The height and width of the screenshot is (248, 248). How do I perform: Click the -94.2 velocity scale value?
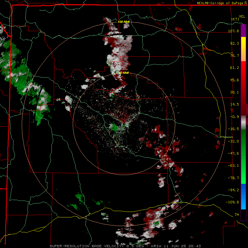pos(233,190)
